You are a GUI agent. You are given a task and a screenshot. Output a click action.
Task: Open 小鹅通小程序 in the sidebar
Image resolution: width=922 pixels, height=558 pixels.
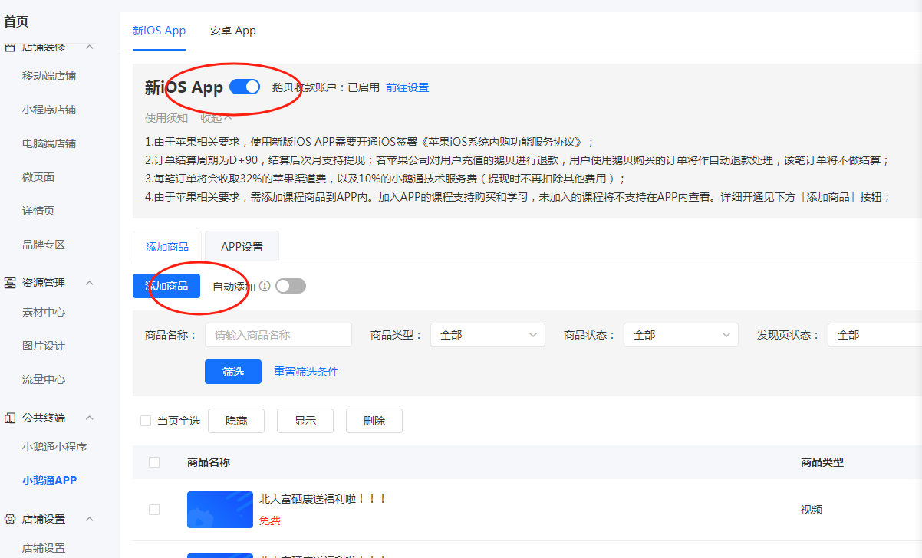click(54, 447)
